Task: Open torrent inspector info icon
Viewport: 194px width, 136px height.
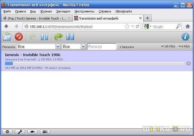Action: 185,37
